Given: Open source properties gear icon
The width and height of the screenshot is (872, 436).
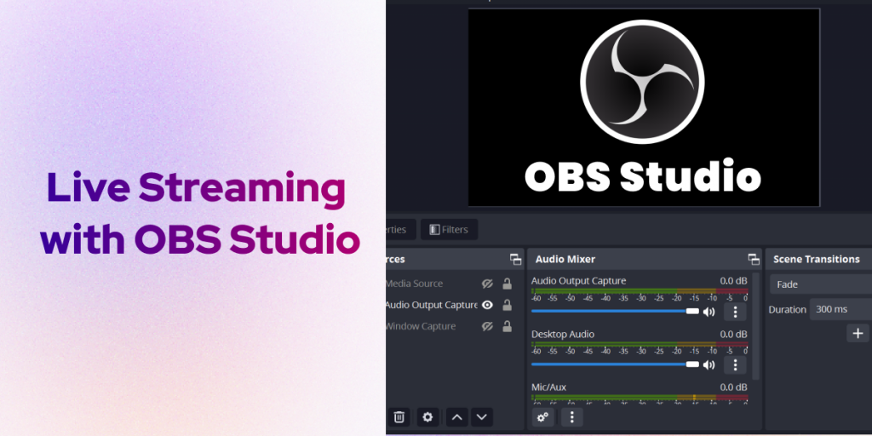Looking at the screenshot, I should tap(427, 416).
